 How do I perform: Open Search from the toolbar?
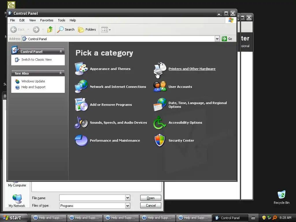coord(66,29)
